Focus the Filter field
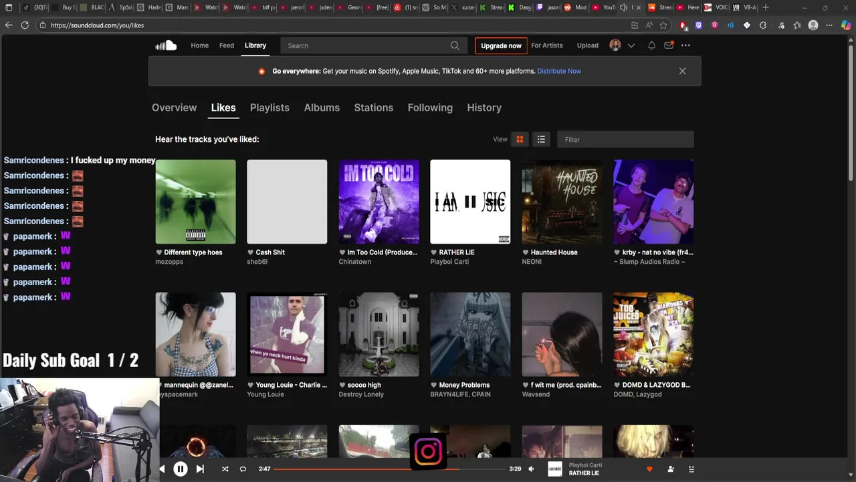The height and width of the screenshot is (482, 856). point(625,139)
